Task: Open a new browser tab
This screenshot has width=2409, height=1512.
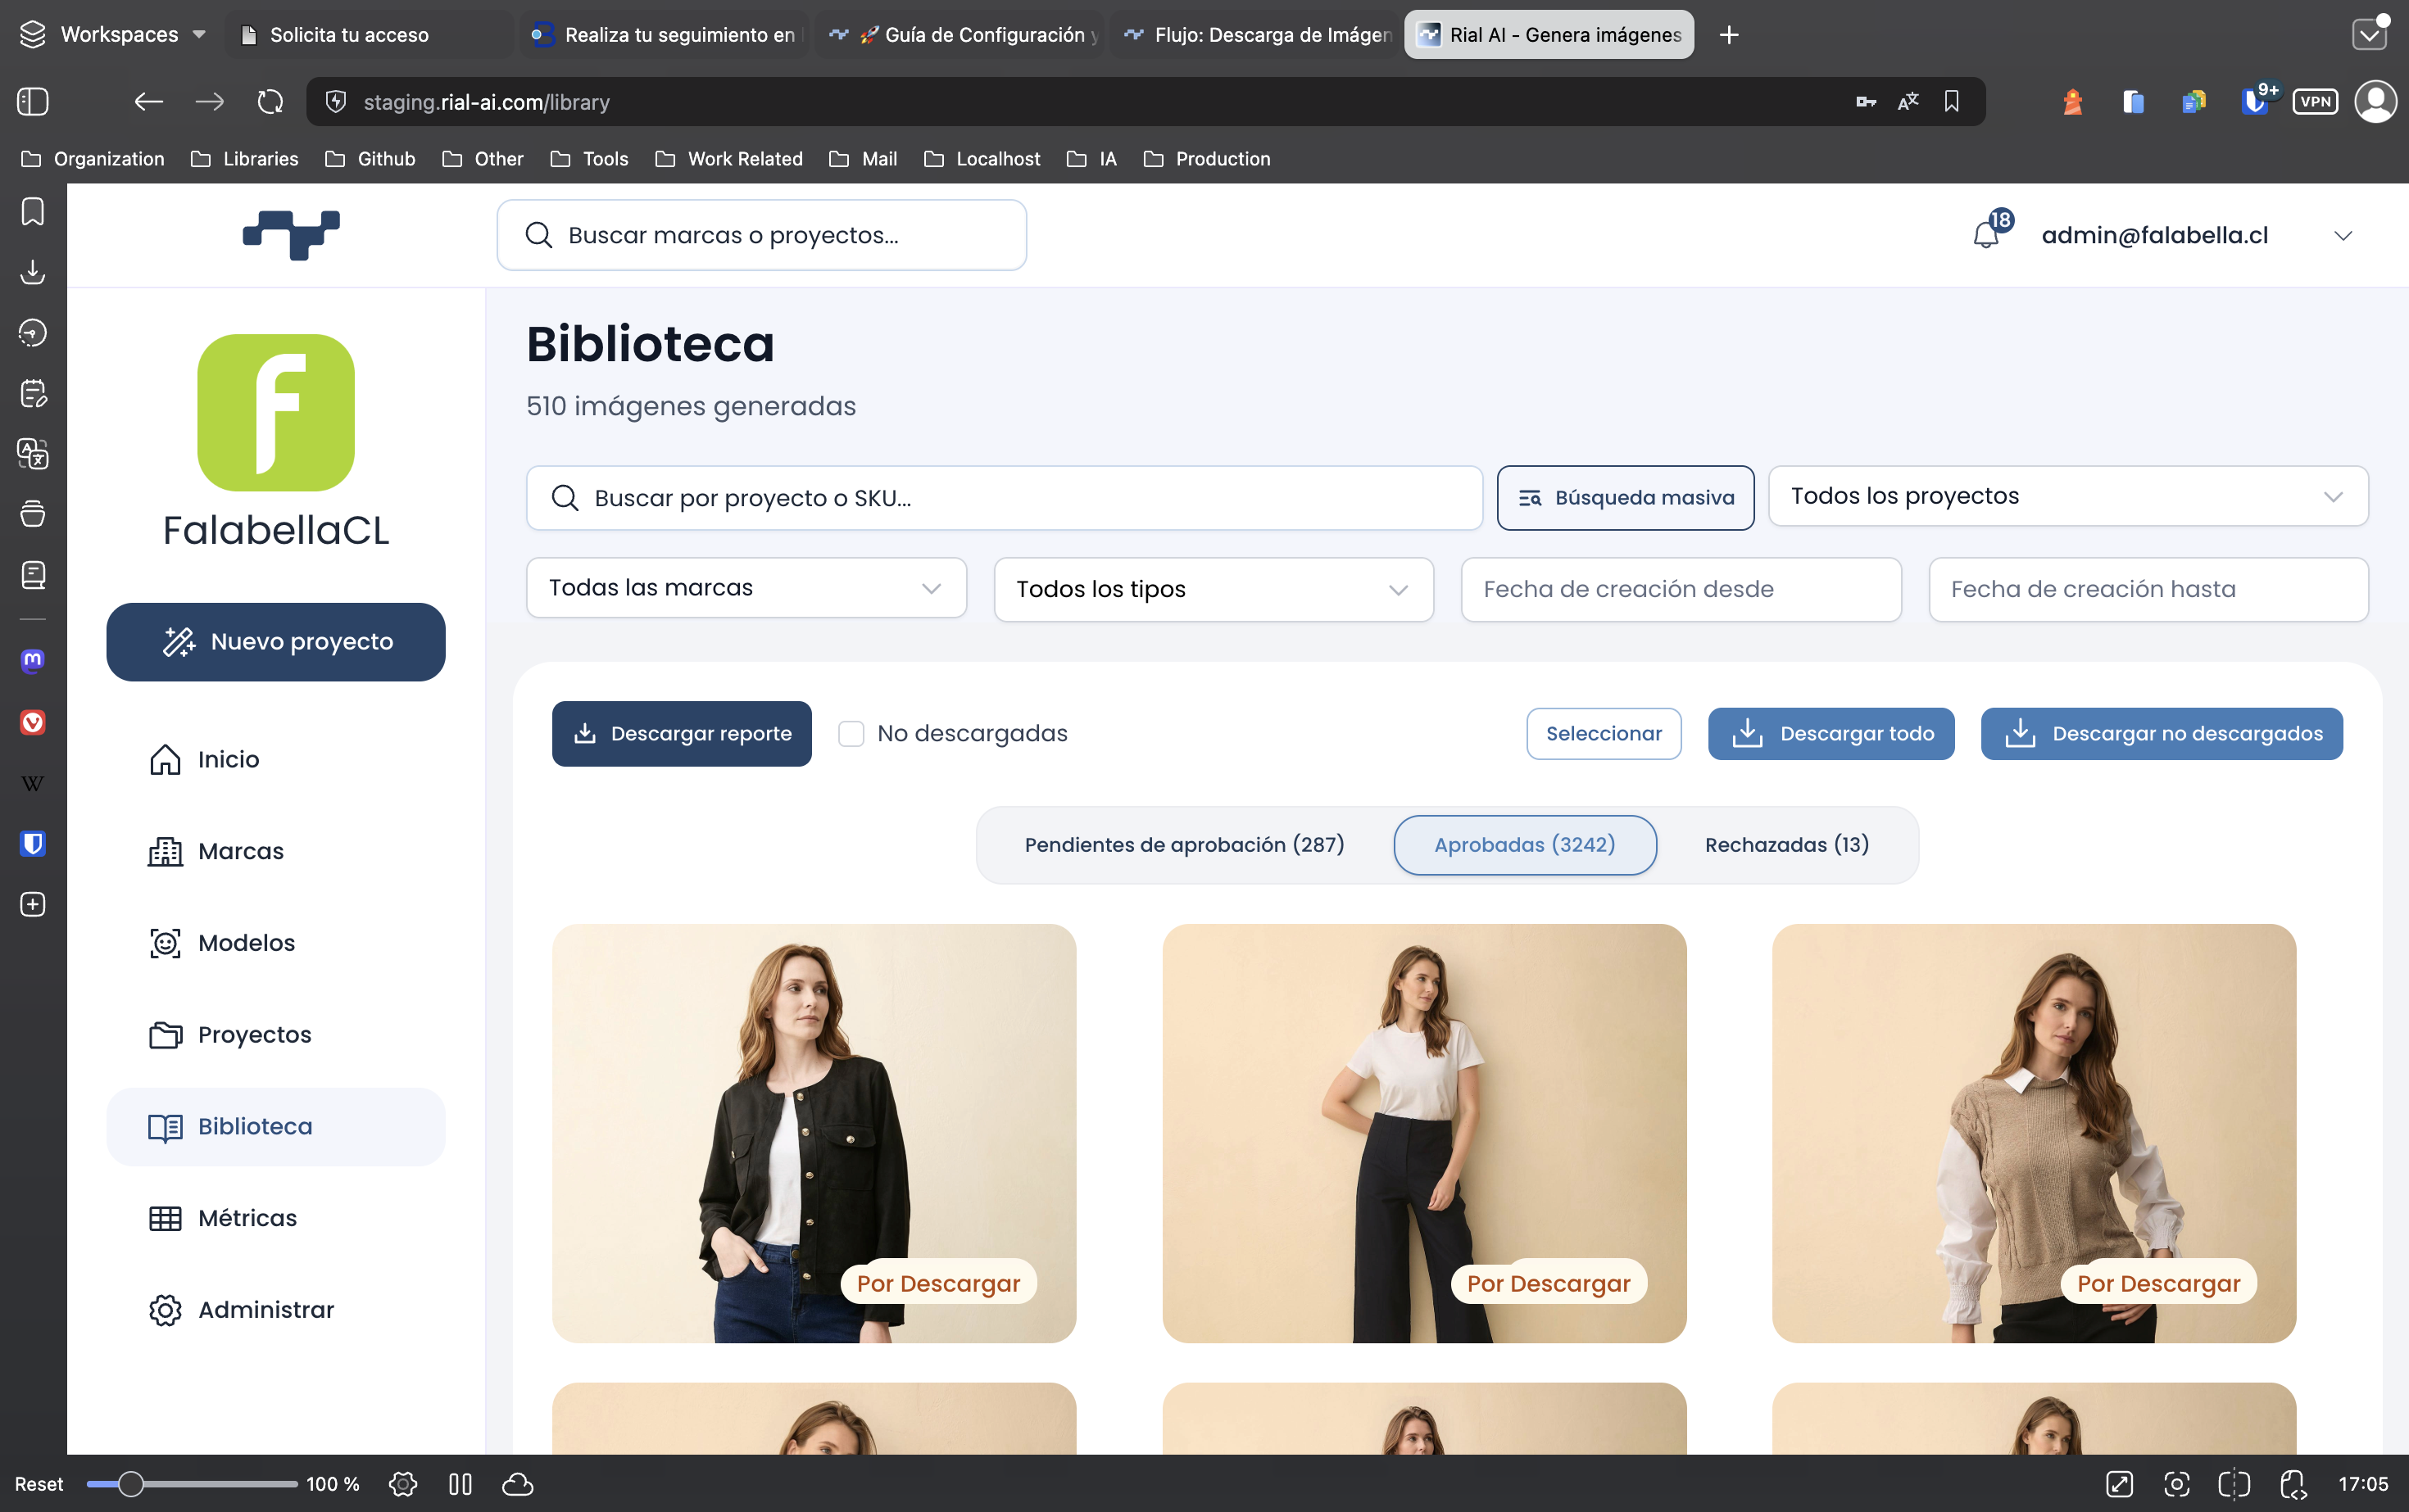Action: pyautogui.click(x=1729, y=35)
